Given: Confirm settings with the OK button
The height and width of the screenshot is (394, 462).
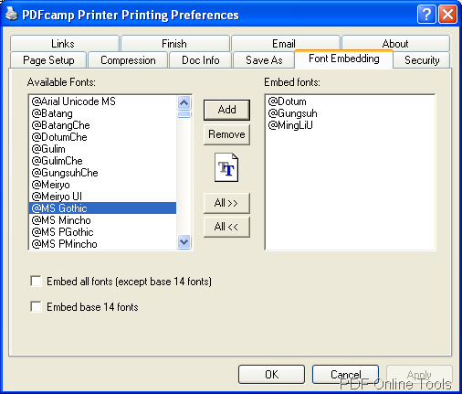Looking at the screenshot, I should coord(271,374).
